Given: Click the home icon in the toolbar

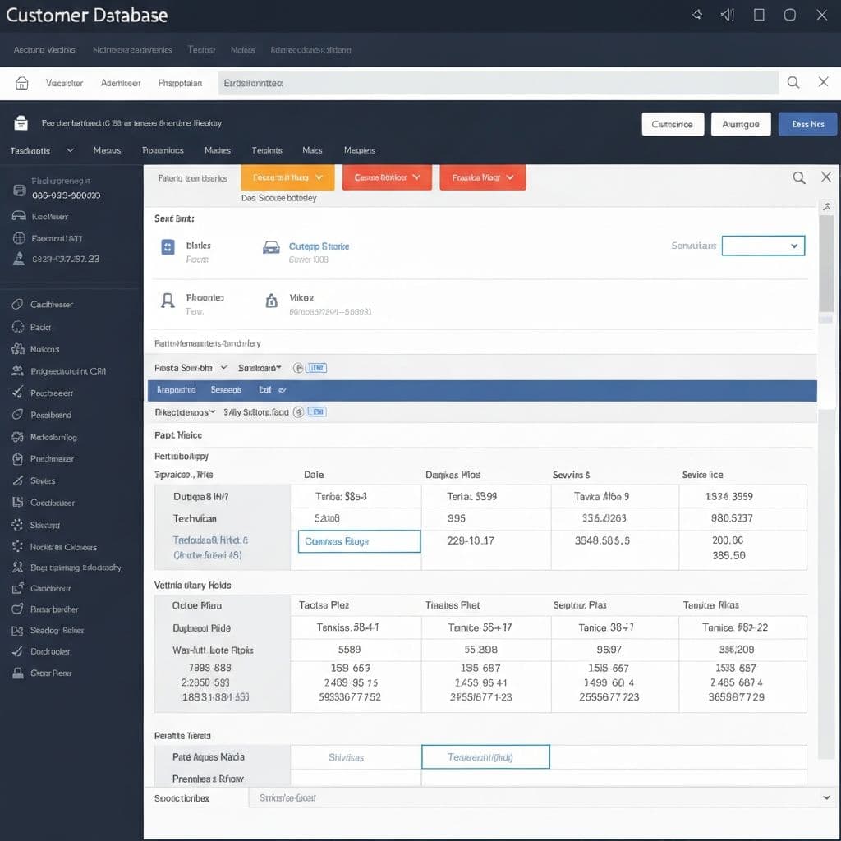Looking at the screenshot, I should (22, 83).
